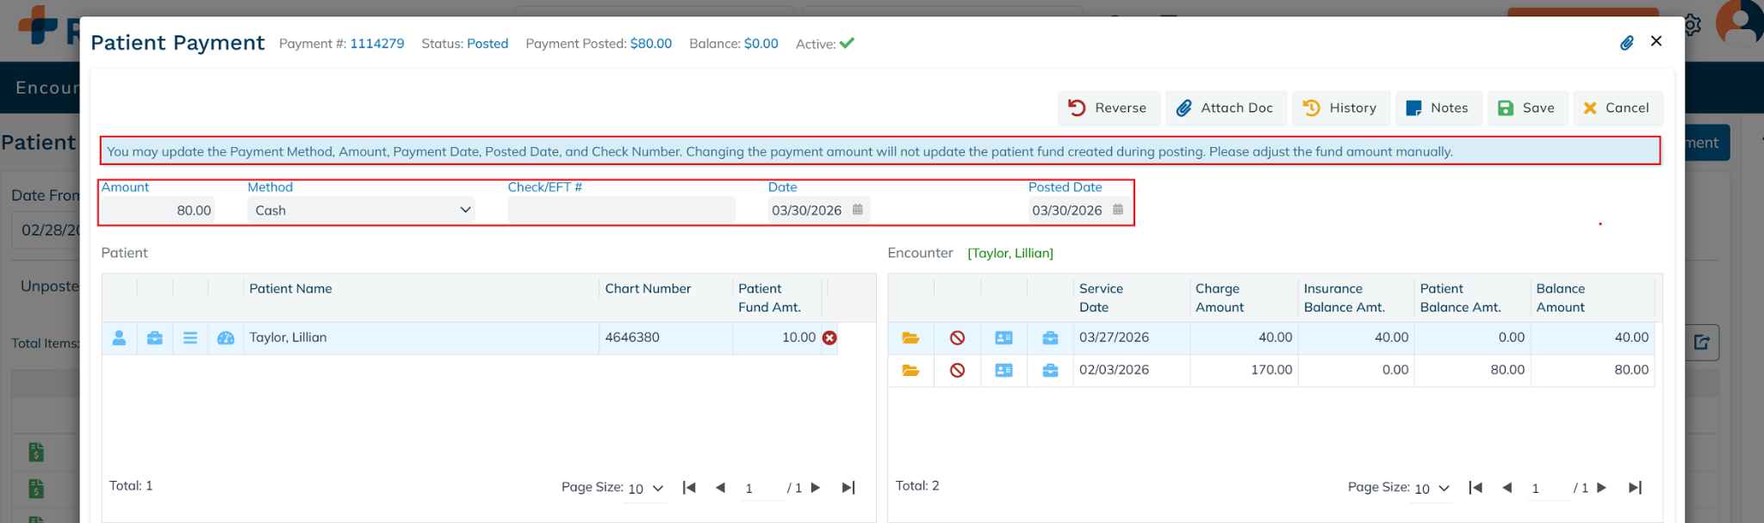Expand Page Size dropdown in Encounter grid

[x=1432, y=489]
